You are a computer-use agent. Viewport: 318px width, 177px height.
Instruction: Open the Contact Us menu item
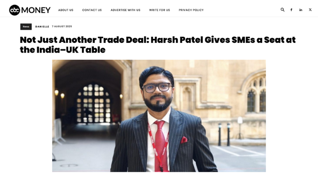point(92,10)
